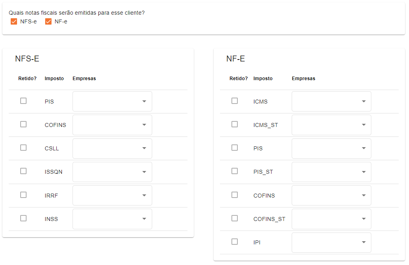The image size is (409, 265).
Task: Expand the COFINS Empresas dropdown in NFS-E
Action: 112,125
